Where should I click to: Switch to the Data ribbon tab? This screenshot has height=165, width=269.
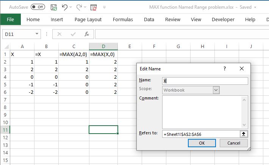point(149,20)
